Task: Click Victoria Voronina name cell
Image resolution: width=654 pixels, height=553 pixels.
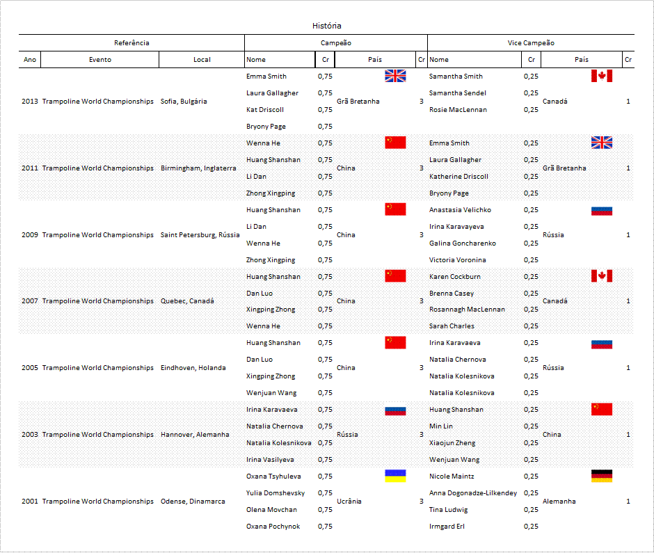Action: coord(458,260)
